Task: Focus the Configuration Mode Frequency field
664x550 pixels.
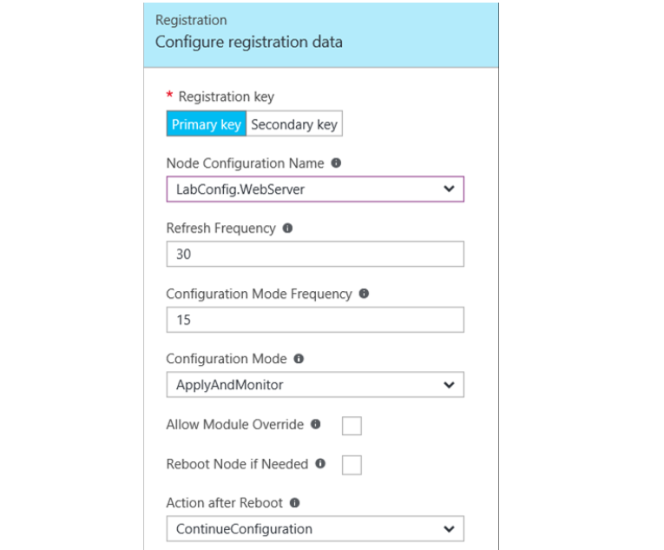Action: (x=314, y=319)
